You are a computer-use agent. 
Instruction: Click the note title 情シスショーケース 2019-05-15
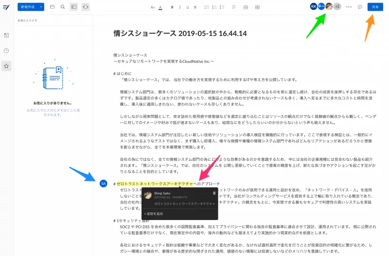pyautogui.click(x=180, y=34)
